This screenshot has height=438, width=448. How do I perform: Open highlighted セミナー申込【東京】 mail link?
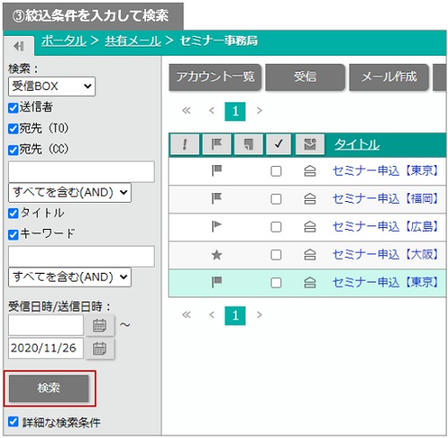click(385, 282)
